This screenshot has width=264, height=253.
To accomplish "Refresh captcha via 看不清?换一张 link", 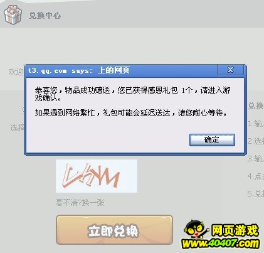I will coord(80,202).
